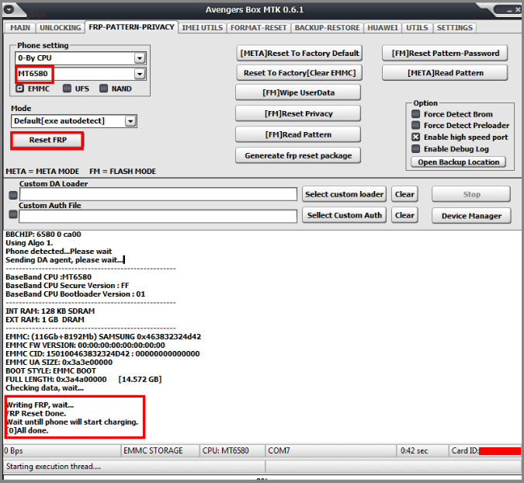The width and height of the screenshot is (524, 483).
Task: Click the 'BaseBand CPU :MT6580' log line
Action: [x=48, y=277]
